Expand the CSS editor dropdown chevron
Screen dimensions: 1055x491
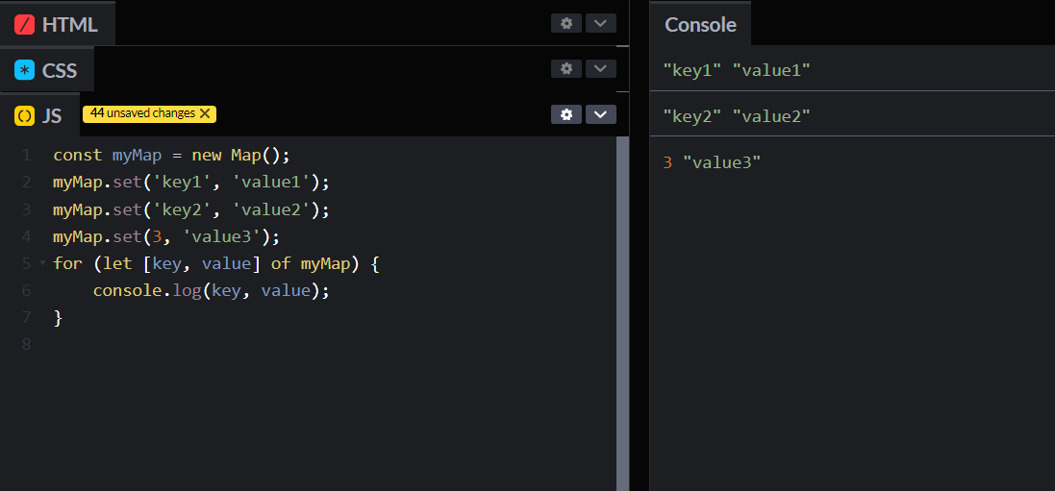601,68
